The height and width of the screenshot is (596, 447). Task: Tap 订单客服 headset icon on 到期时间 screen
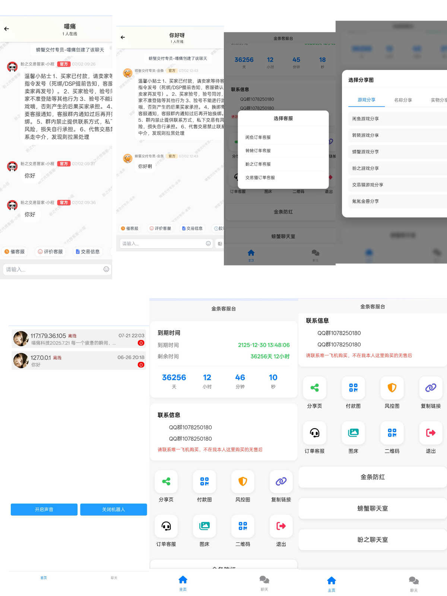click(x=166, y=526)
